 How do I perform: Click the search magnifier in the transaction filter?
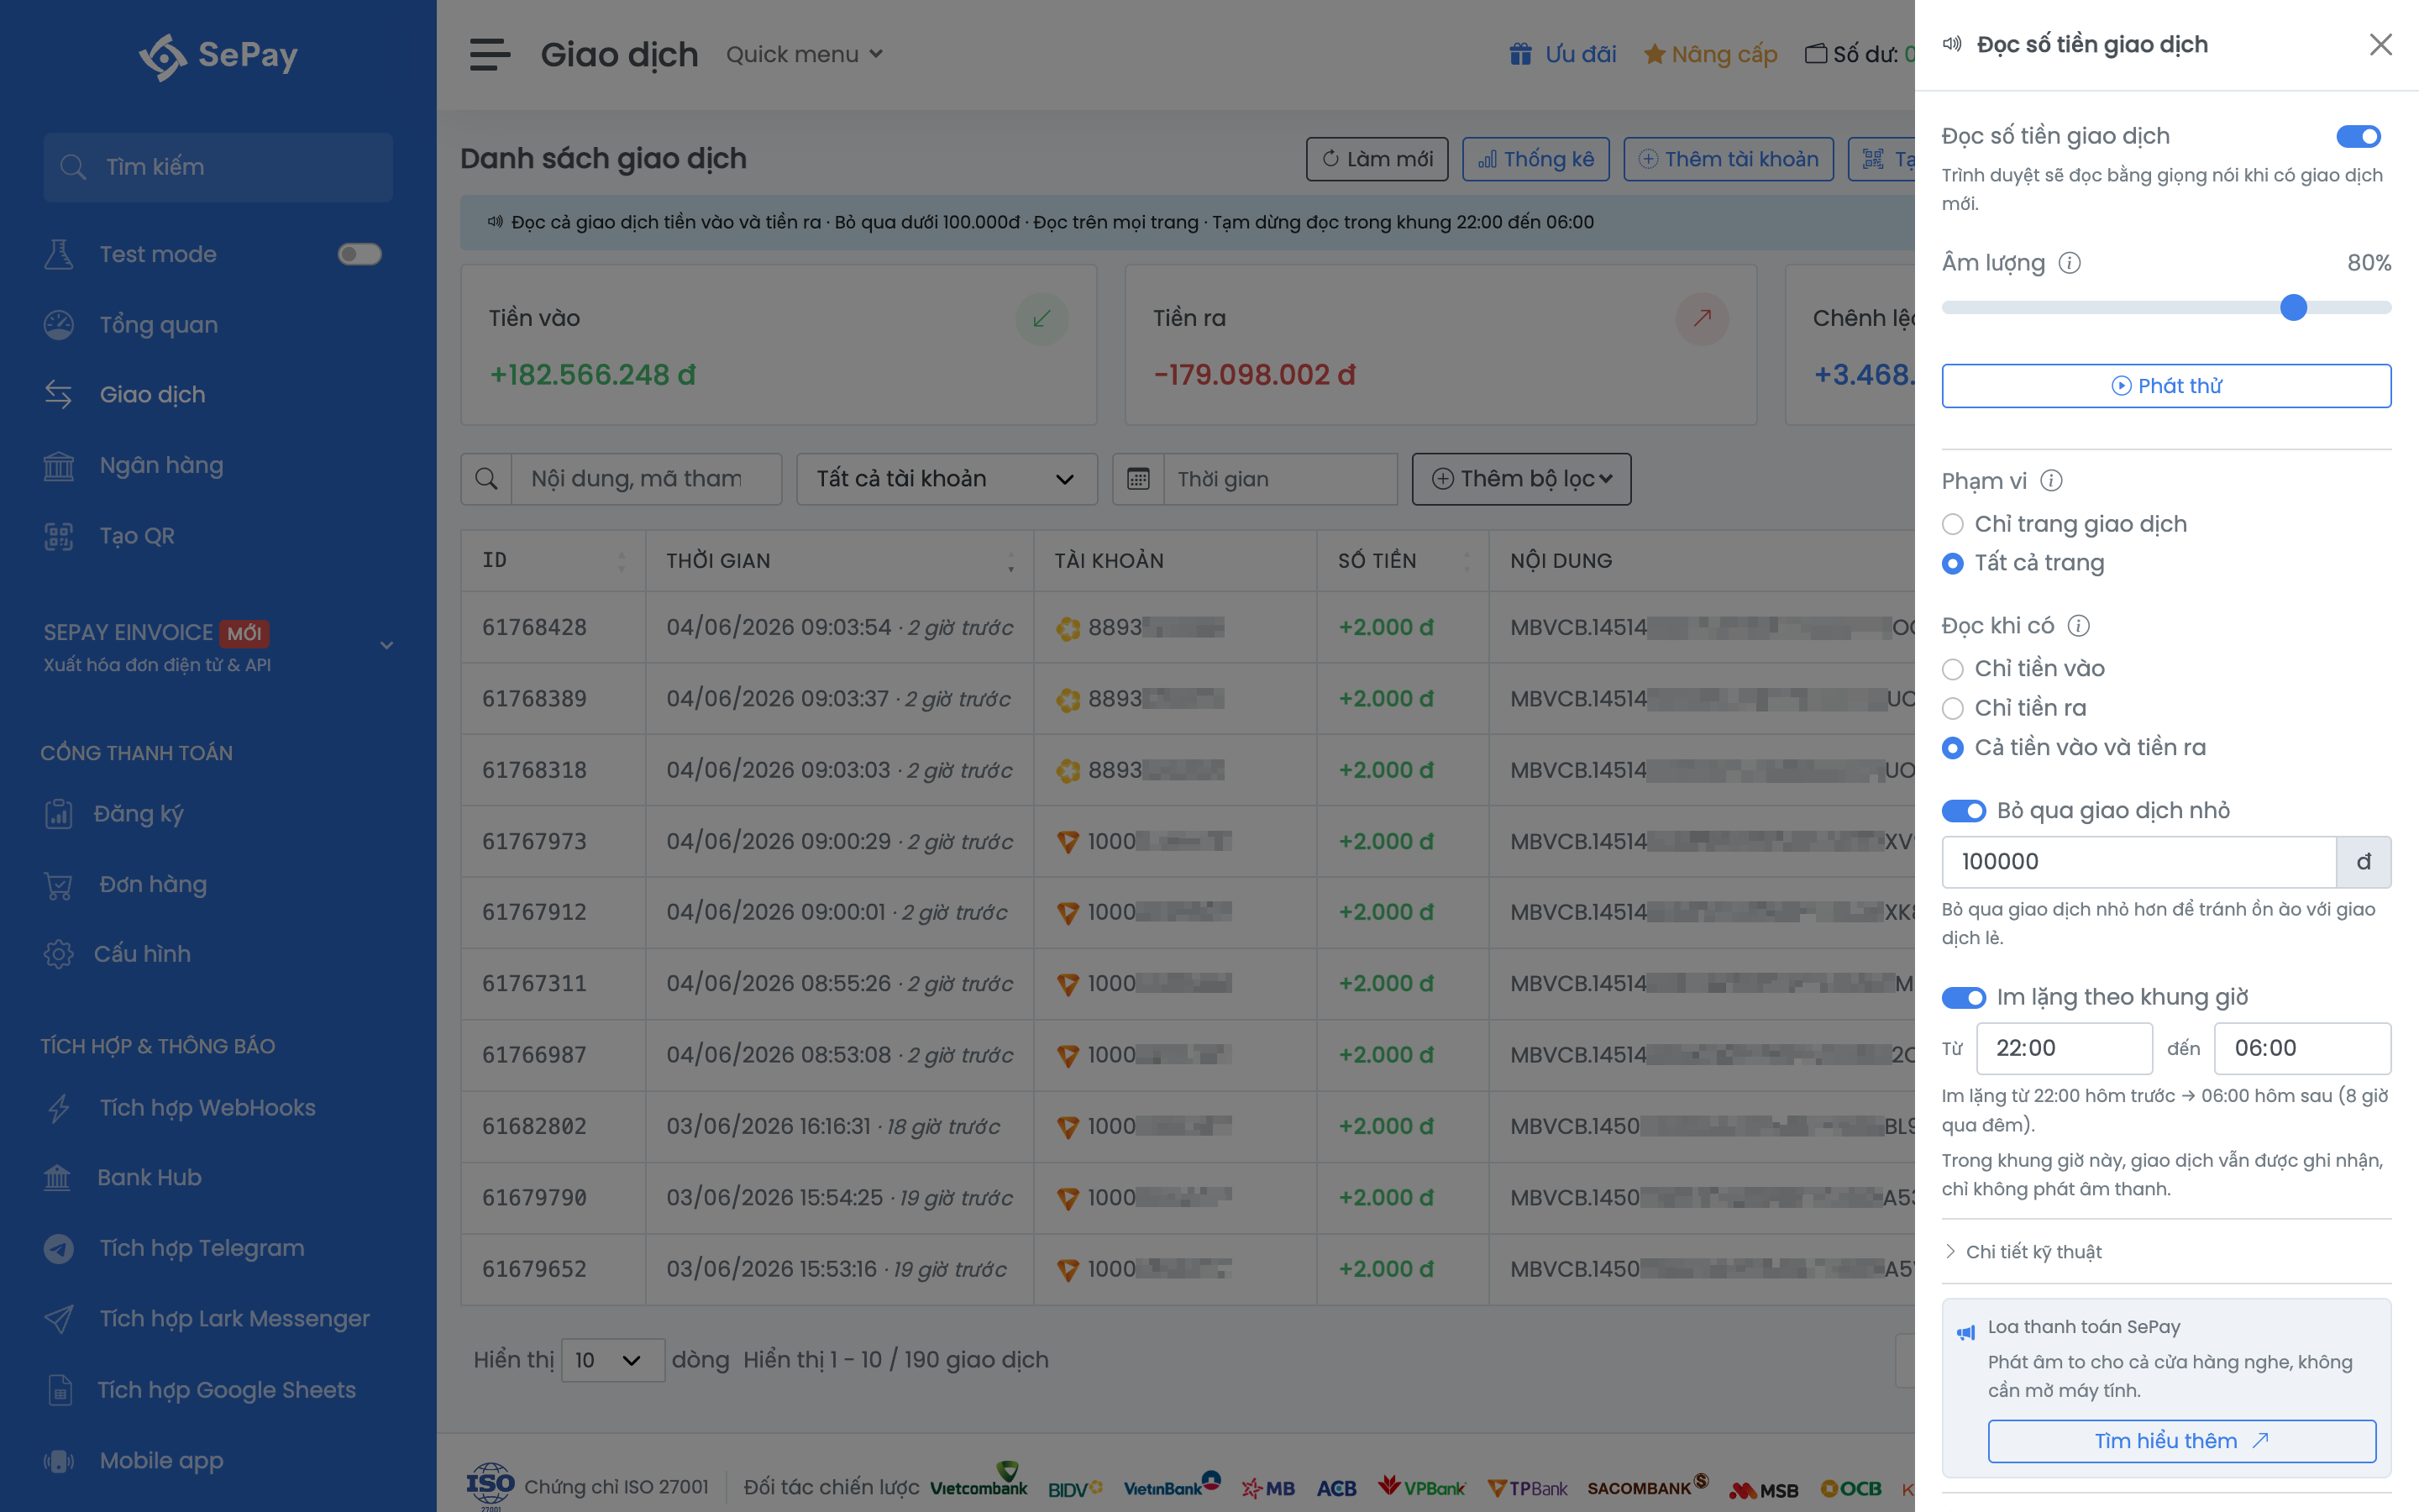tap(485, 479)
